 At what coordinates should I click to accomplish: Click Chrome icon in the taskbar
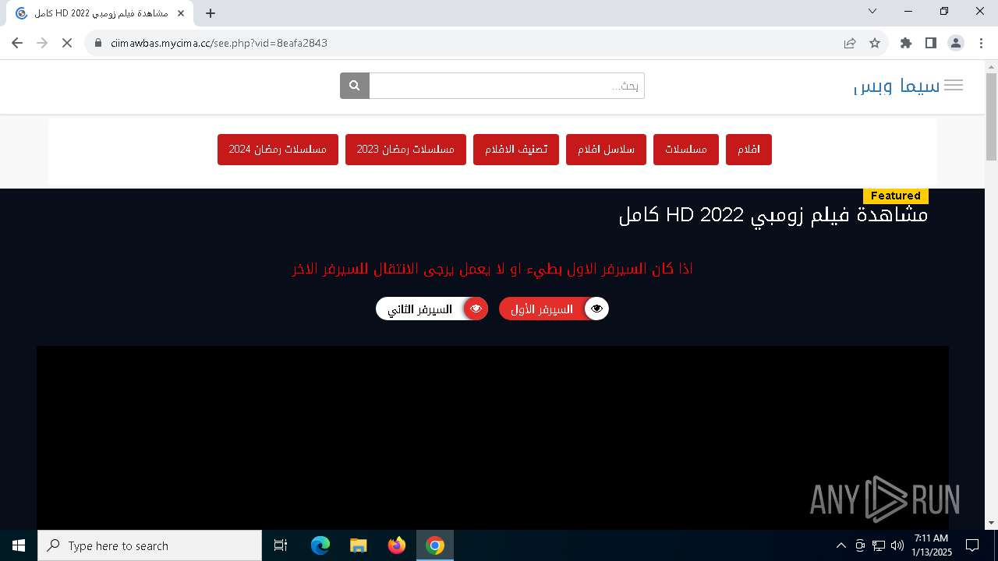(435, 545)
